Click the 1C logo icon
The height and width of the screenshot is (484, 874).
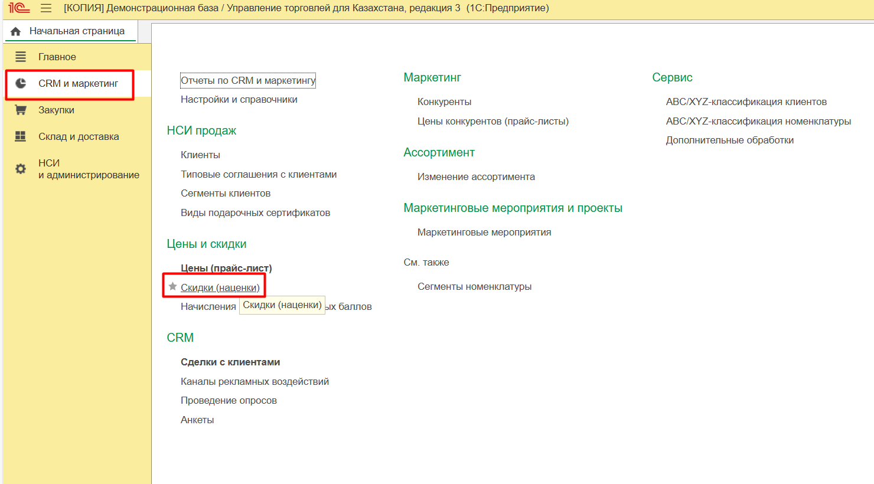[19, 8]
